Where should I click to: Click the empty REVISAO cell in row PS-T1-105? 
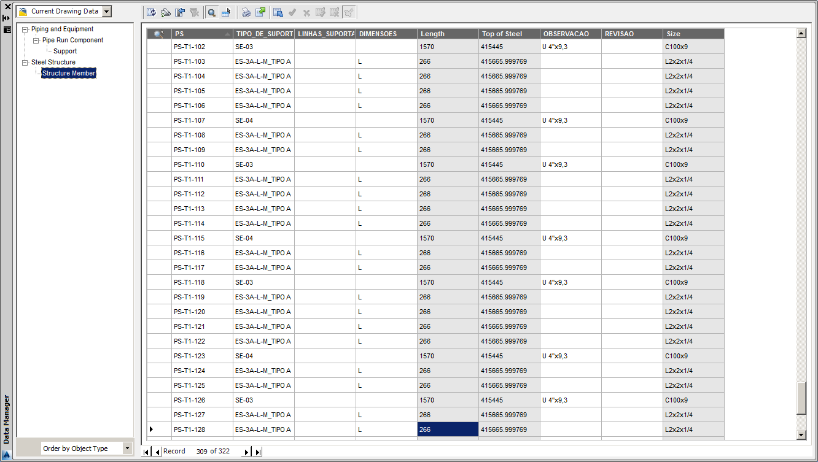[632, 91]
